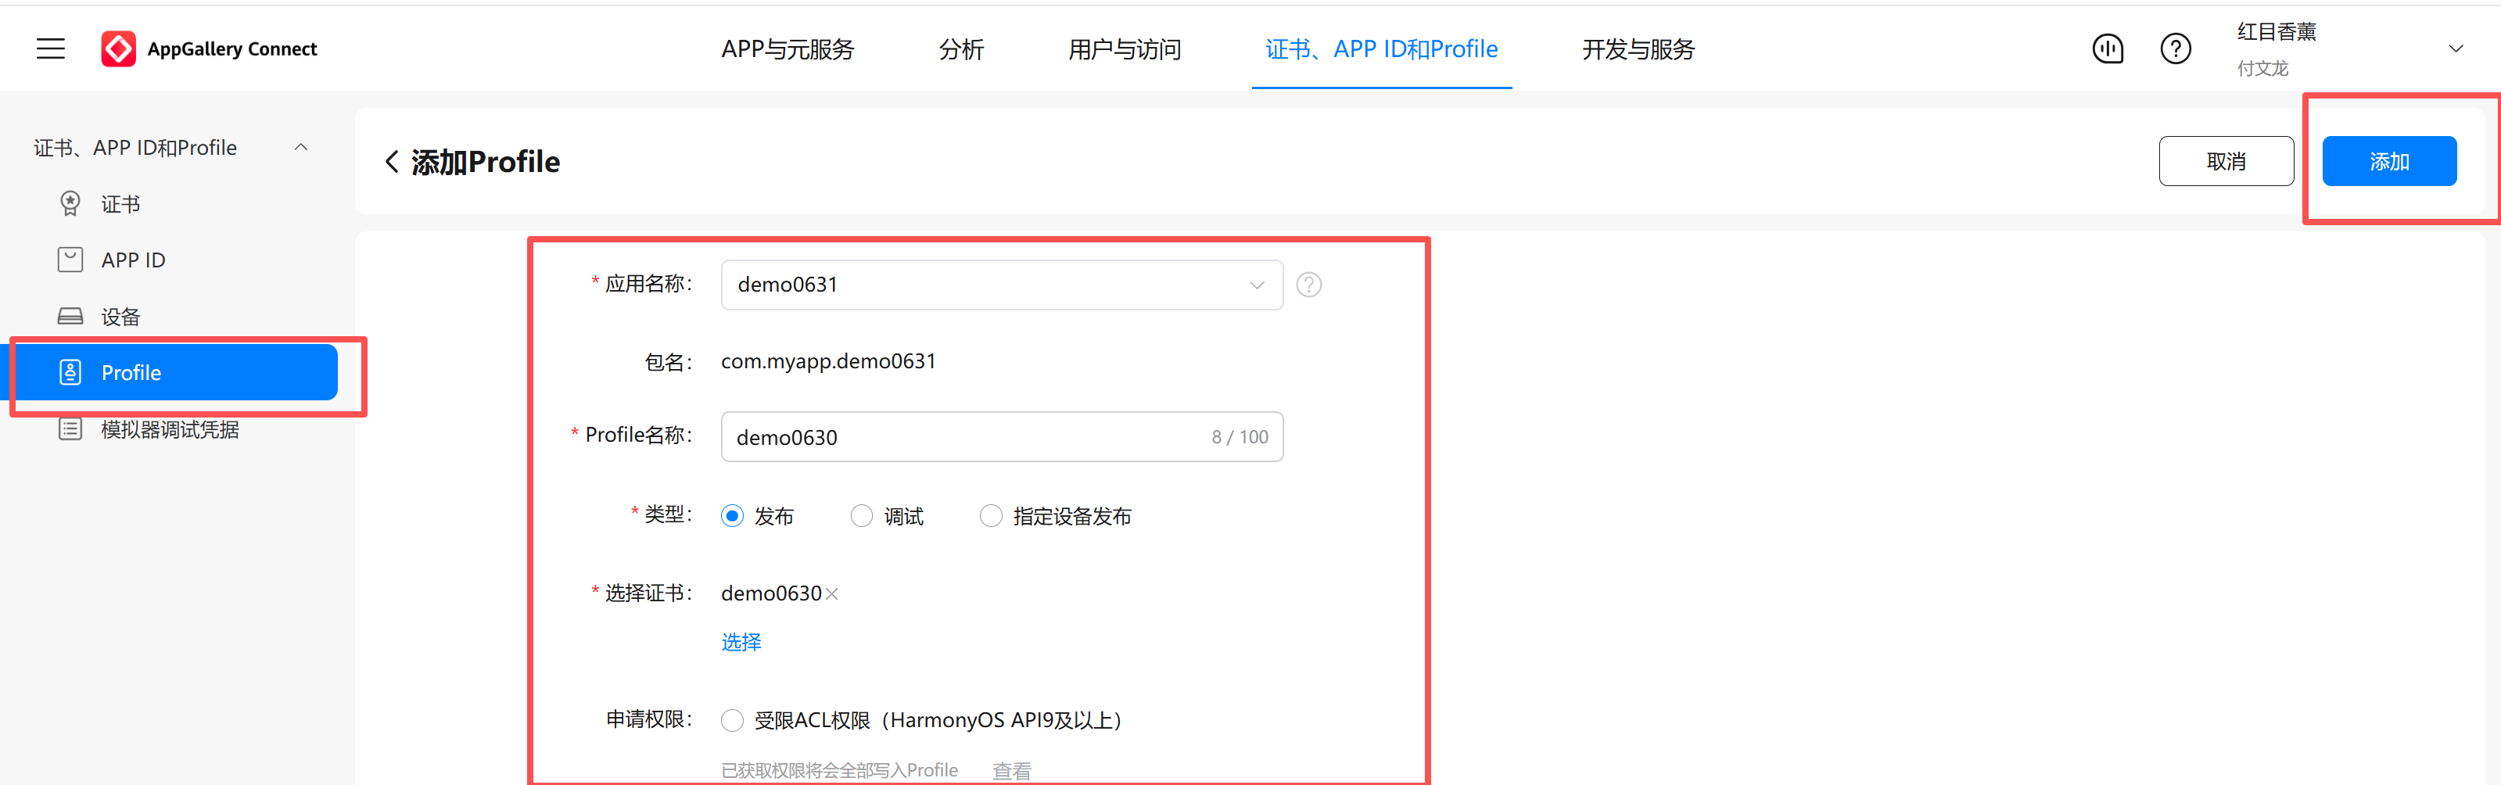Click the 取消 button

[2226, 161]
